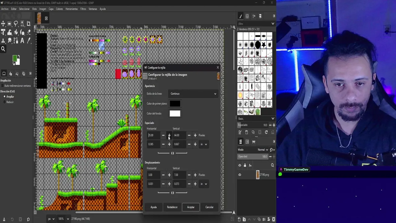
Task: Open the Patterns tab
Action: click(x=247, y=16)
